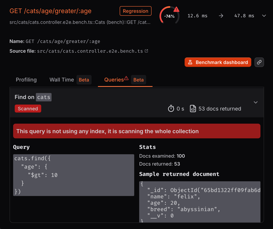Open source file external link icon

tap(147, 51)
